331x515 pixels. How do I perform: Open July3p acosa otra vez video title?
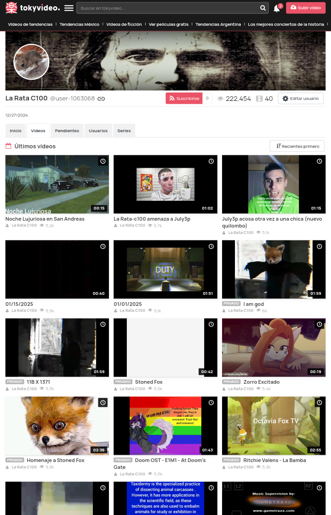tap(272, 222)
